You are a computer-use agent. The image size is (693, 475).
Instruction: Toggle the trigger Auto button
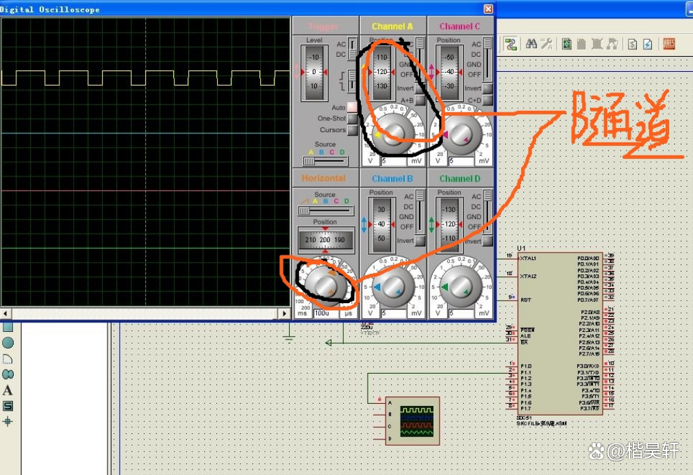pyautogui.click(x=352, y=107)
